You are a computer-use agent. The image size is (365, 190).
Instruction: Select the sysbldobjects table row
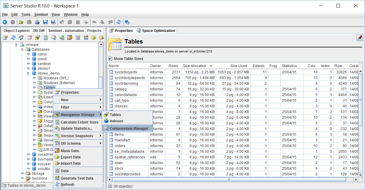click(x=126, y=72)
